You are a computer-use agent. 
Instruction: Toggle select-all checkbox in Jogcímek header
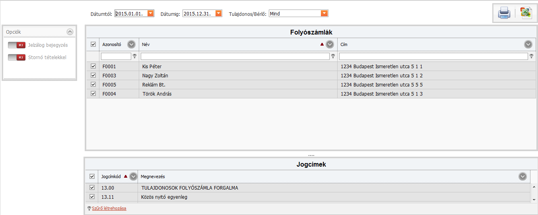[x=92, y=177]
